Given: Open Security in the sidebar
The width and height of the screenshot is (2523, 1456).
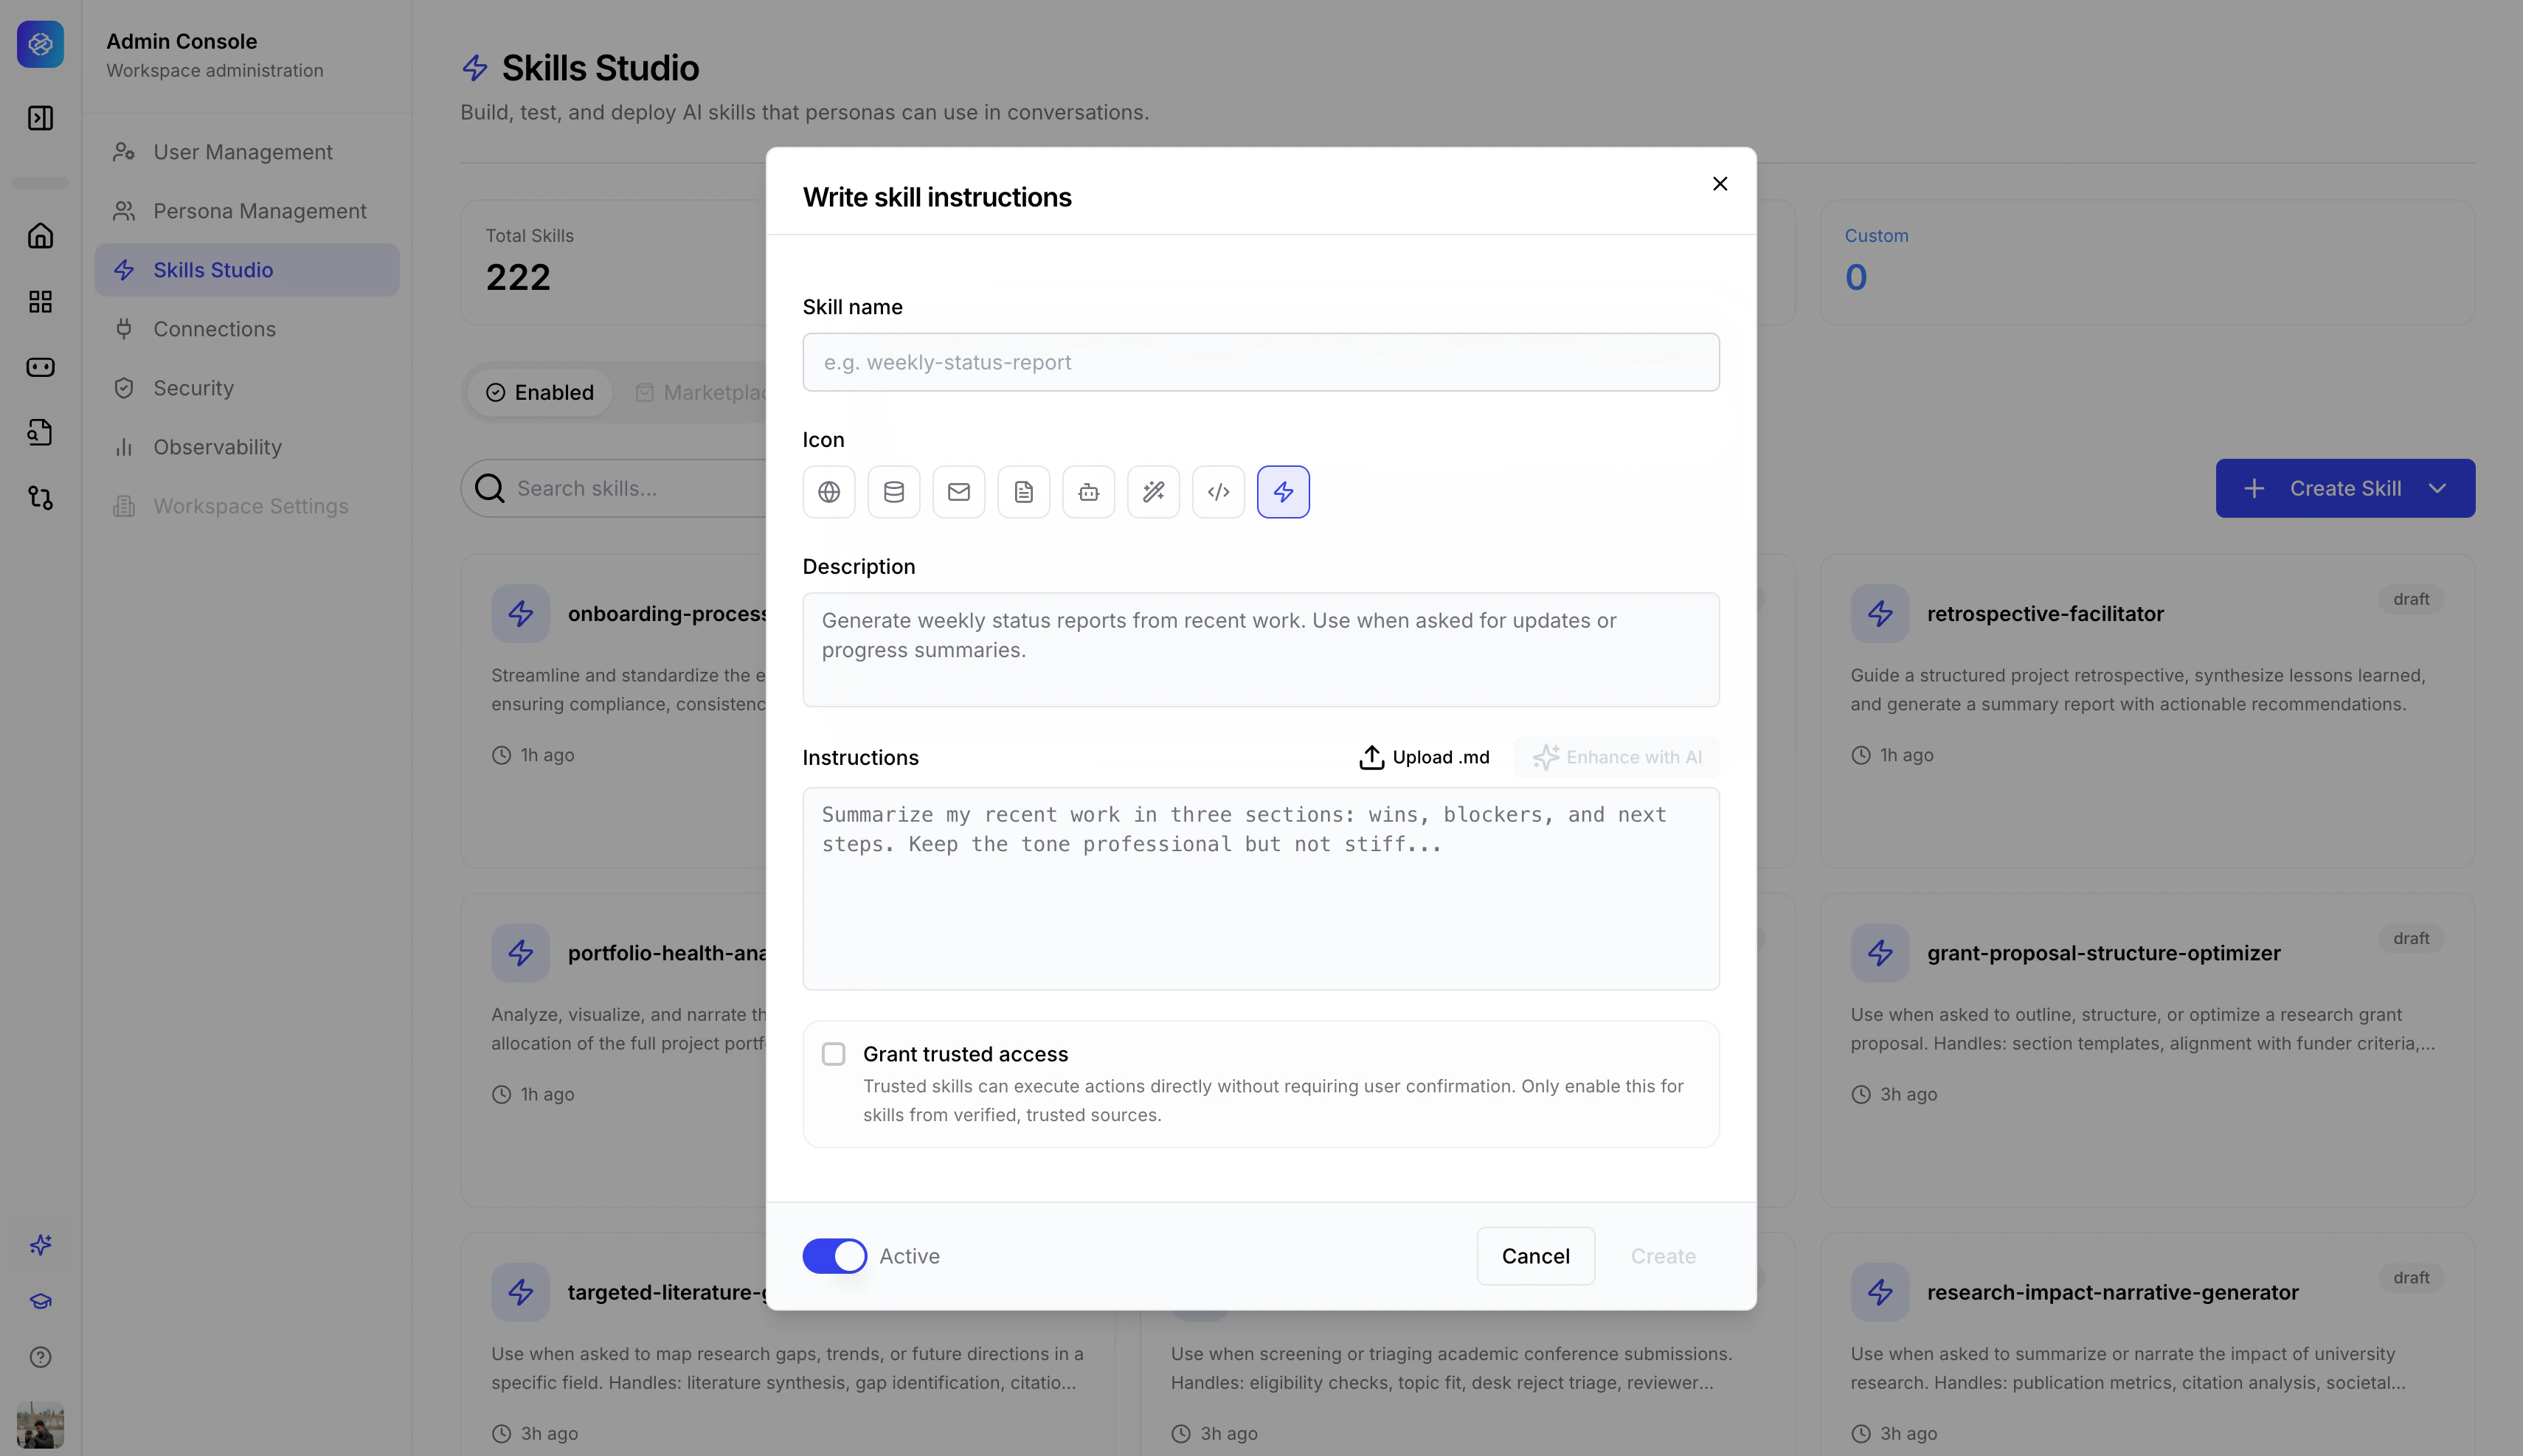Looking at the screenshot, I should [x=247, y=388].
